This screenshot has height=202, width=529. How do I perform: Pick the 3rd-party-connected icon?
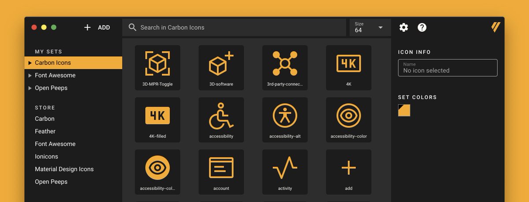pos(285,68)
